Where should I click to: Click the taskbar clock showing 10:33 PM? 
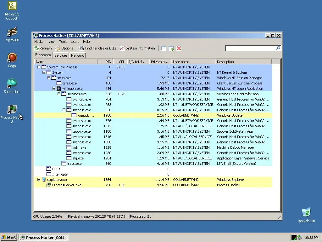click(x=311, y=238)
